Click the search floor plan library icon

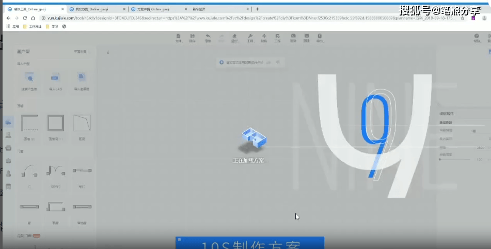click(x=29, y=79)
